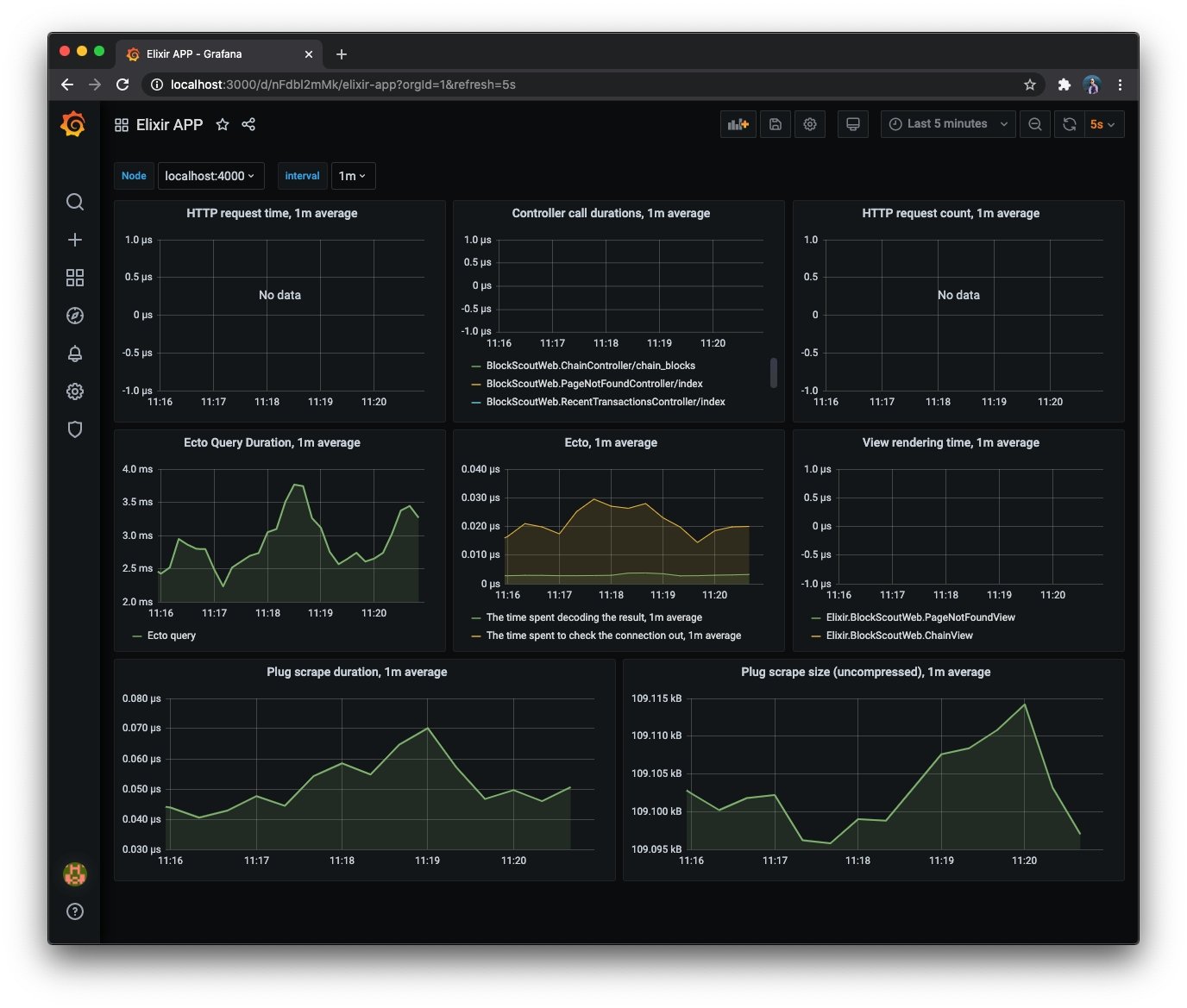Click the Add panel toolbar icon
Image resolution: width=1187 pixels, height=1008 pixels.
(x=738, y=124)
